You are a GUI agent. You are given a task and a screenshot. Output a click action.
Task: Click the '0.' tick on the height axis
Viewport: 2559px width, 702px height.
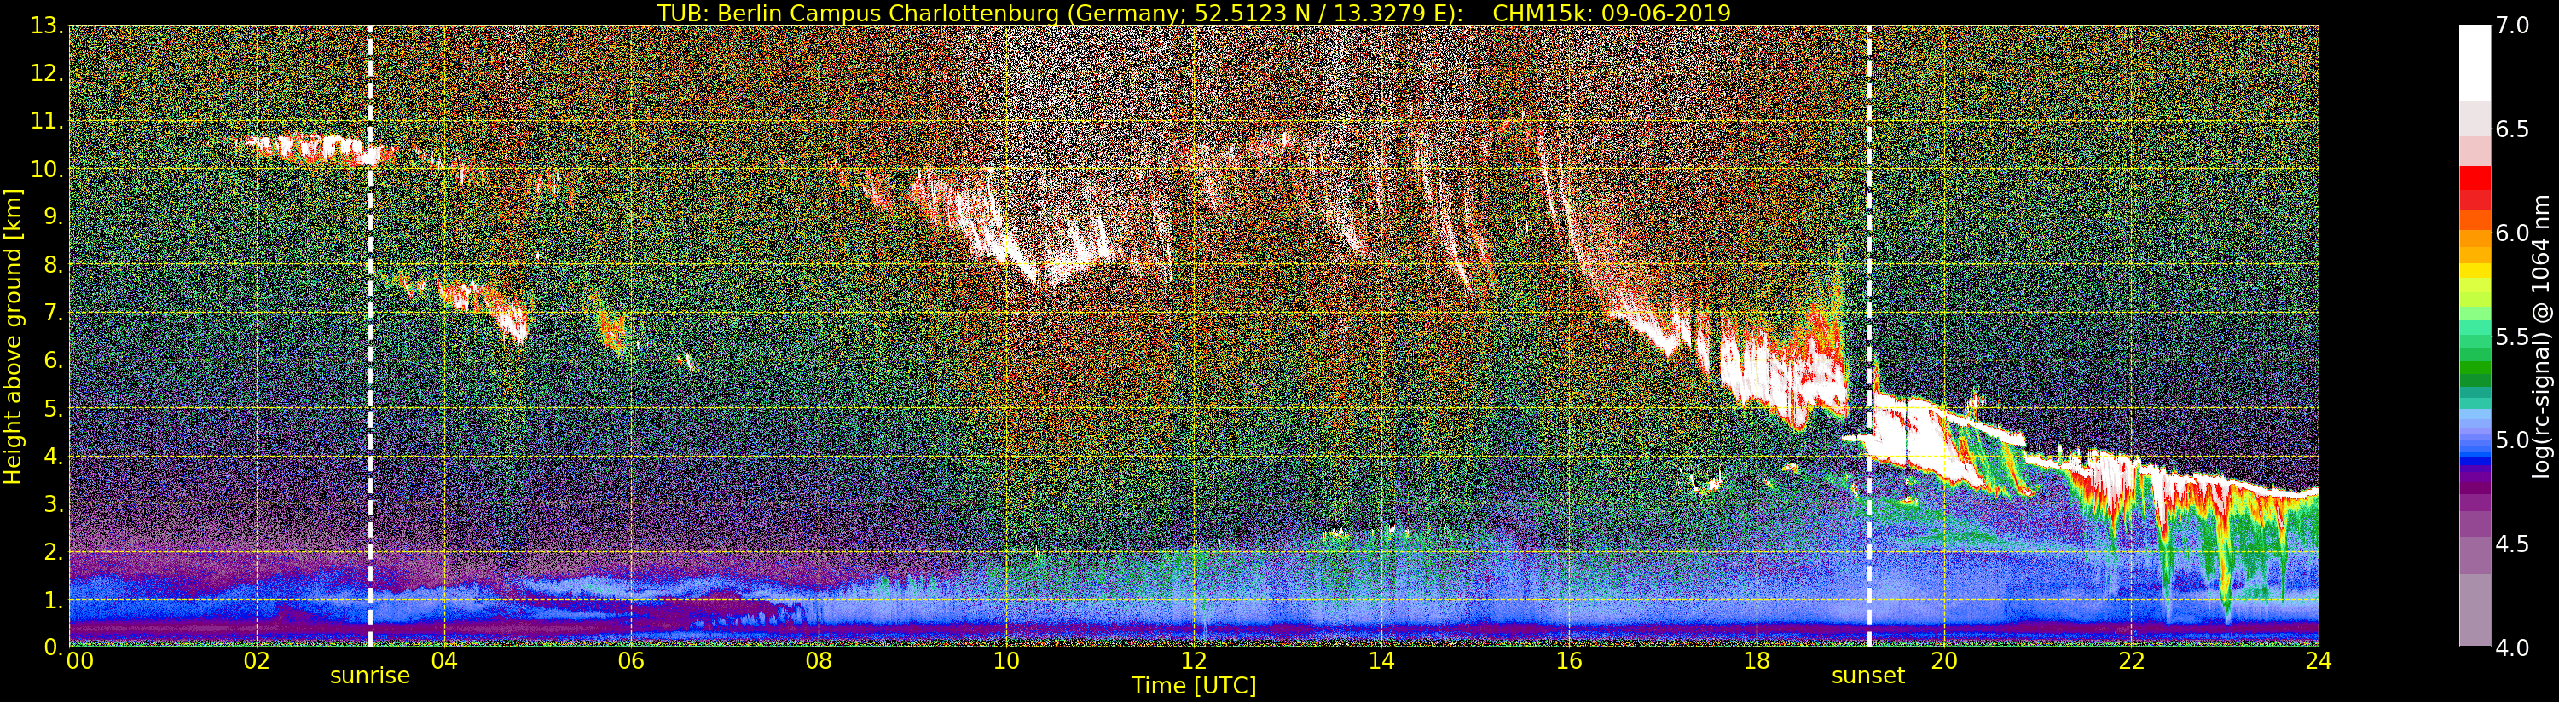click(x=52, y=647)
